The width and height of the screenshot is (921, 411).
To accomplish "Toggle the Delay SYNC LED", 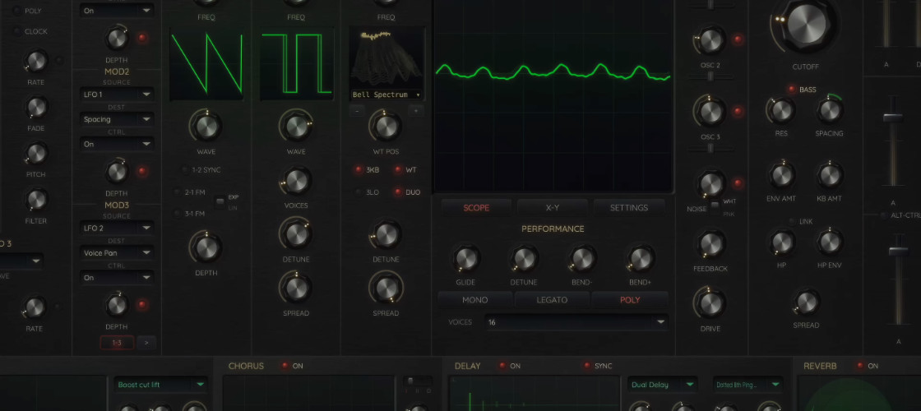I will (587, 366).
